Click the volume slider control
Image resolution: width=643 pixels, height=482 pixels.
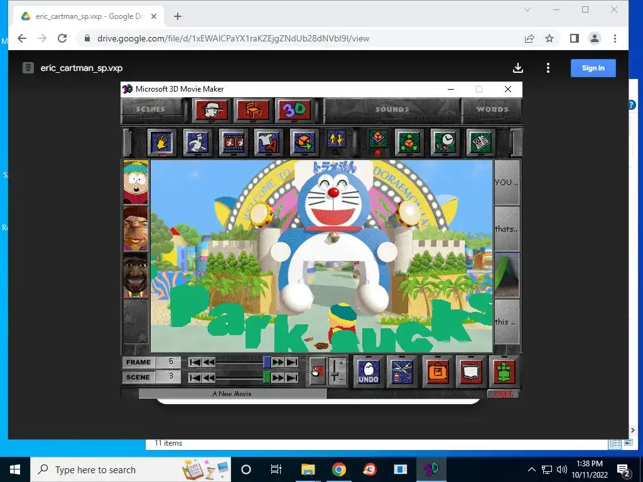point(337,372)
